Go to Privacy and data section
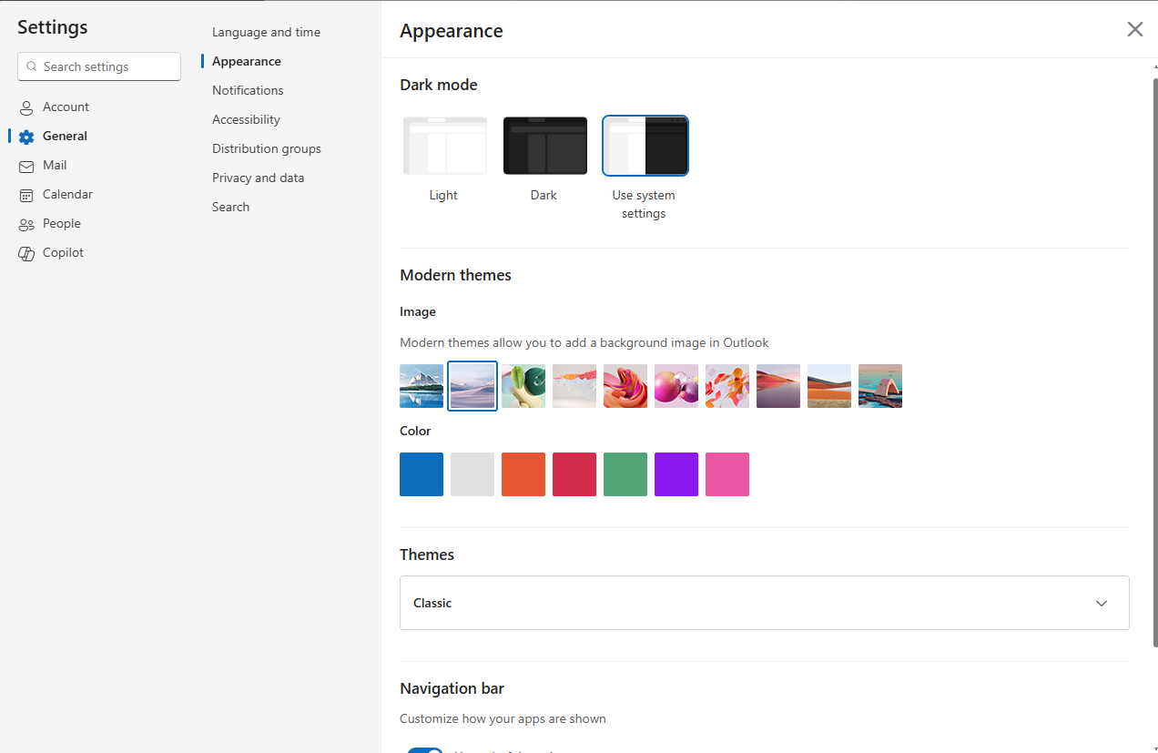 (x=258, y=178)
